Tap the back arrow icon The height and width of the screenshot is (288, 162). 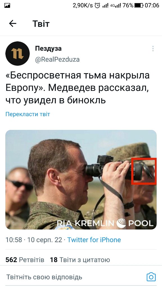coord(13,24)
